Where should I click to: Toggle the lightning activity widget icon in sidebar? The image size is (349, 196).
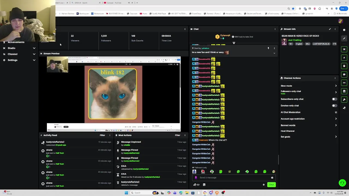click(x=344, y=58)
